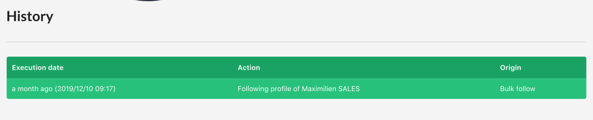This screenshot has width=593, height=120.
Task: Click history row gap between date and action
Action: (x=177, y=89)
